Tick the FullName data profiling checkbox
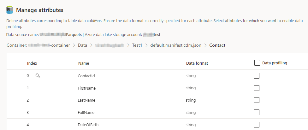The height and width of the screenshot is (130, 308). click(x=257, y=112)
